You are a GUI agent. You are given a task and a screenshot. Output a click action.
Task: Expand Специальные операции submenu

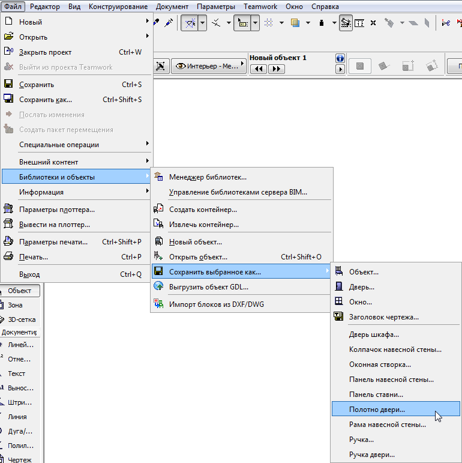[x=77, y=144]
